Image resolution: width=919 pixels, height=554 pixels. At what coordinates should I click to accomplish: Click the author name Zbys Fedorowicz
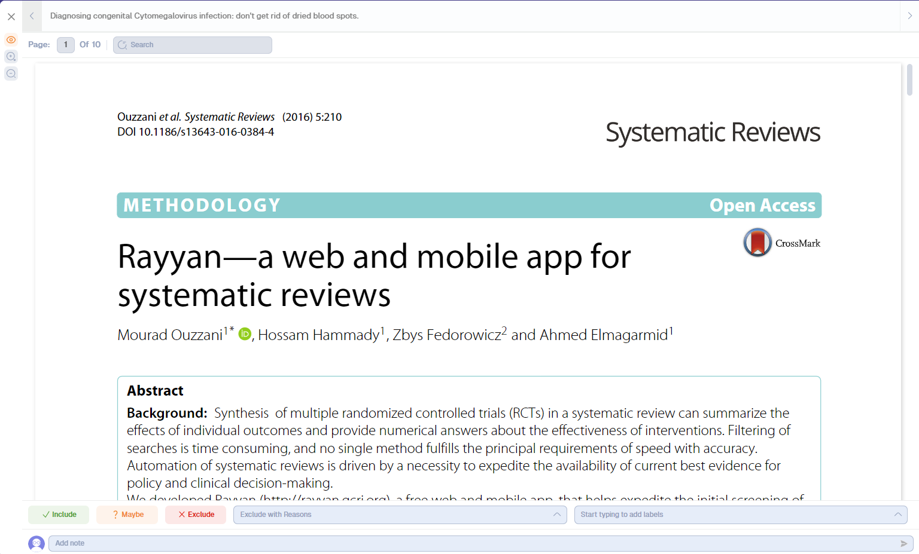point(447,335)
